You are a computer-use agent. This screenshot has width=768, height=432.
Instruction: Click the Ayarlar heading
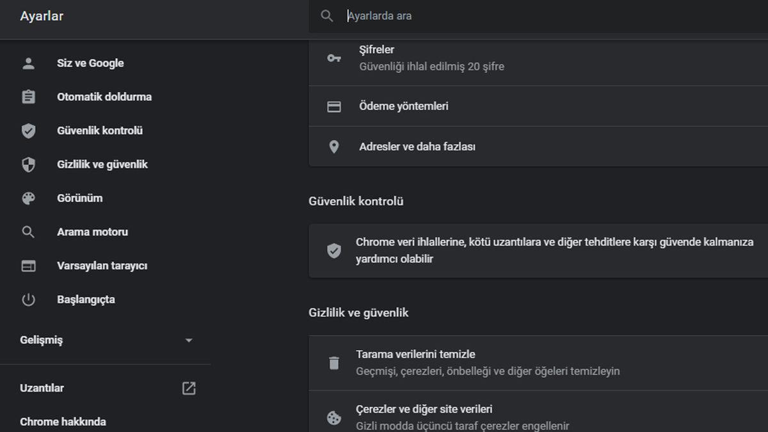click(41, 15)
